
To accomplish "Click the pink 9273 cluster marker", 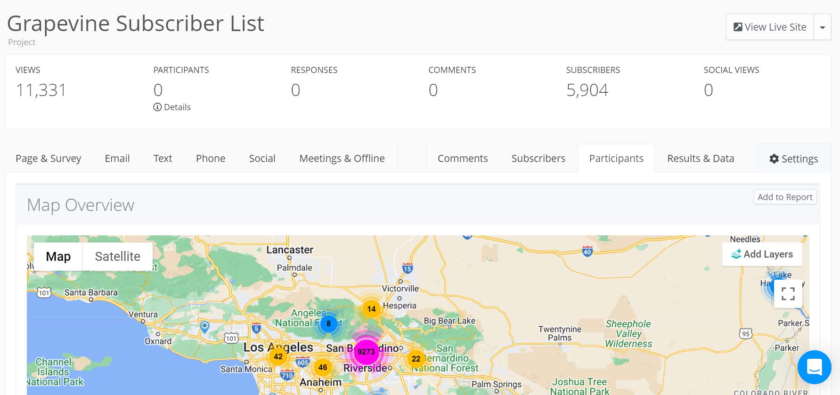I will coord(366,352).
